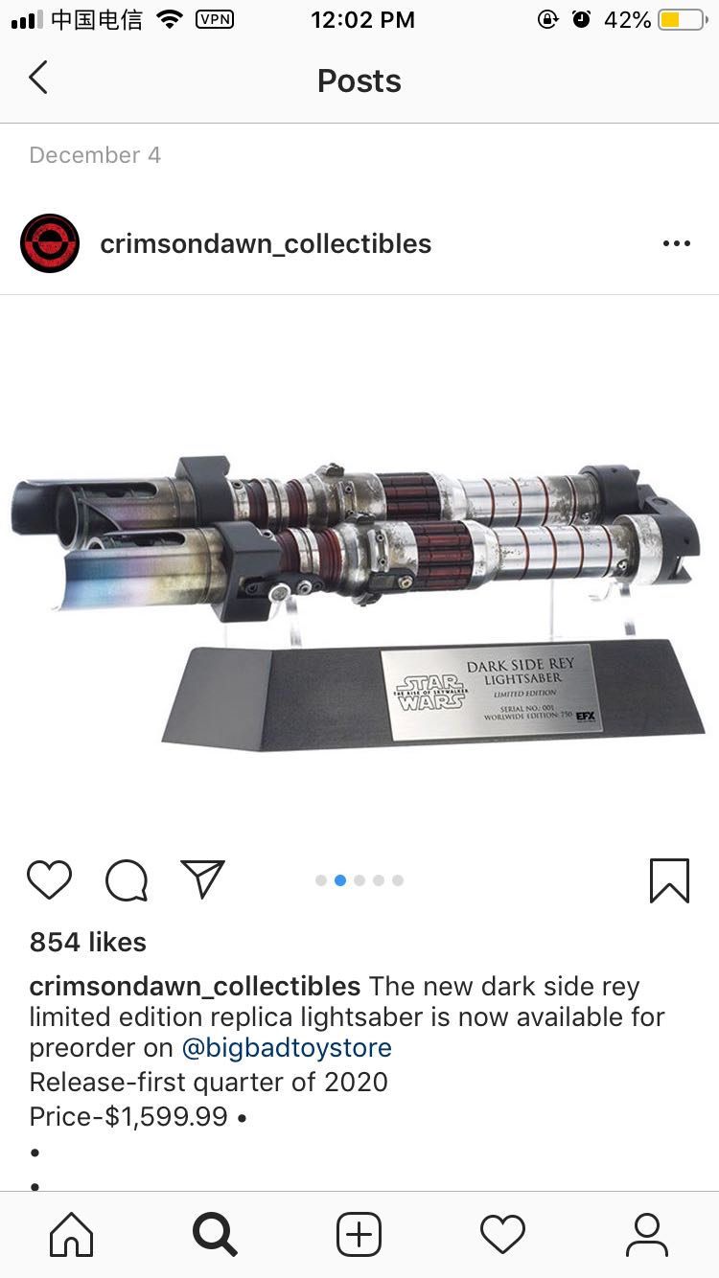The width and height of the screenshot is (719, 1278).
Task: Tap the back arrow in Posts header
Action: 38,78
